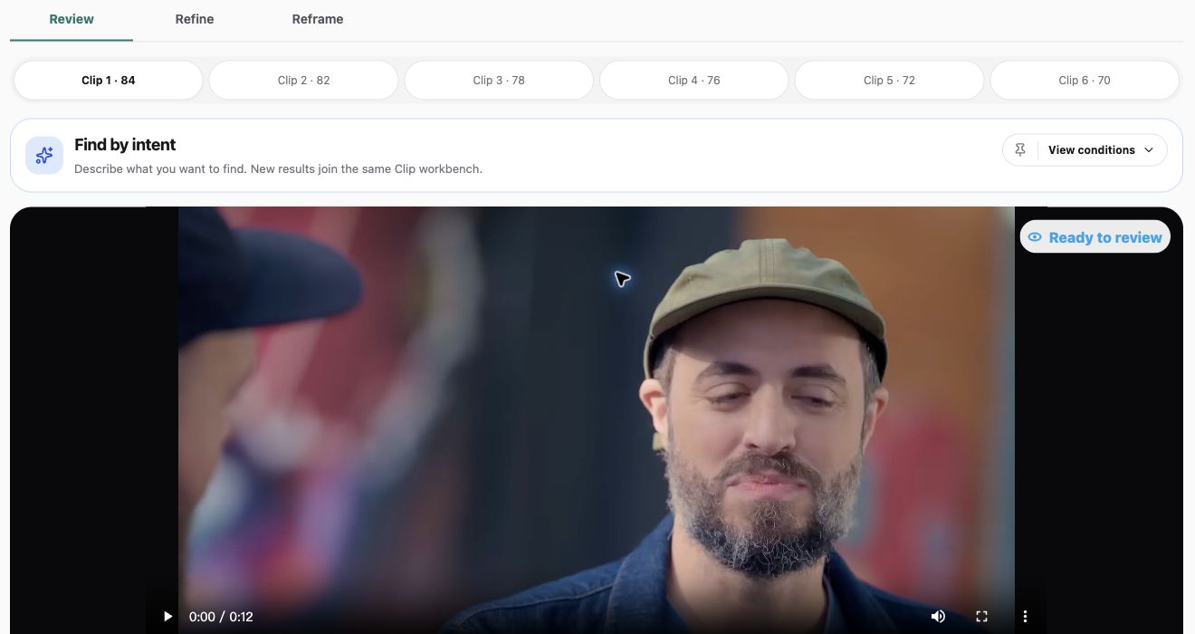
Task: Open the Refine tab
Action: (x=195, y=19)
